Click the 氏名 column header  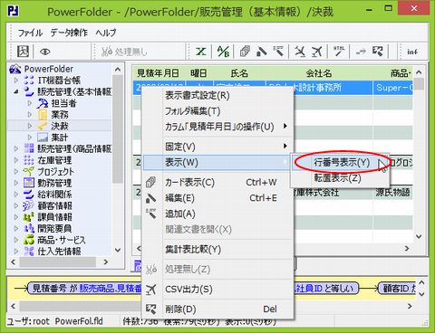tap(239, 73)
